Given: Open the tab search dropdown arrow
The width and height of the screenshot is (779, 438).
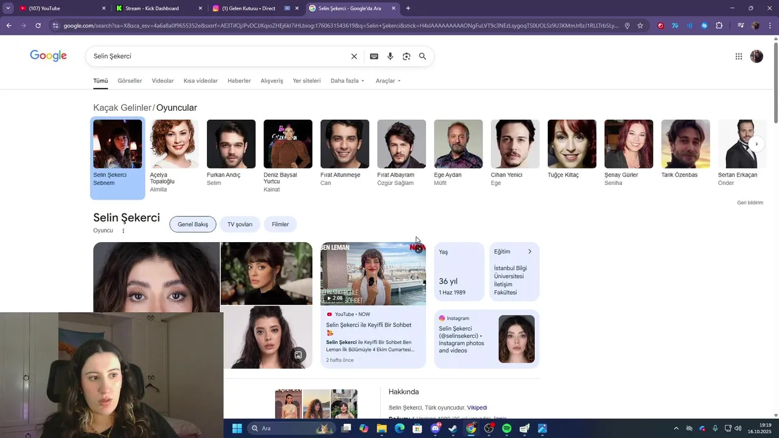Looking at the screenshot, I should (x=8, y=9).
